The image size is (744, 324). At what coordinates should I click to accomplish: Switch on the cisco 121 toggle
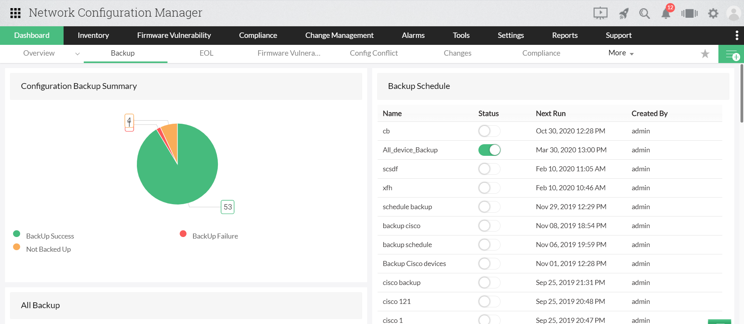[489, 302]
